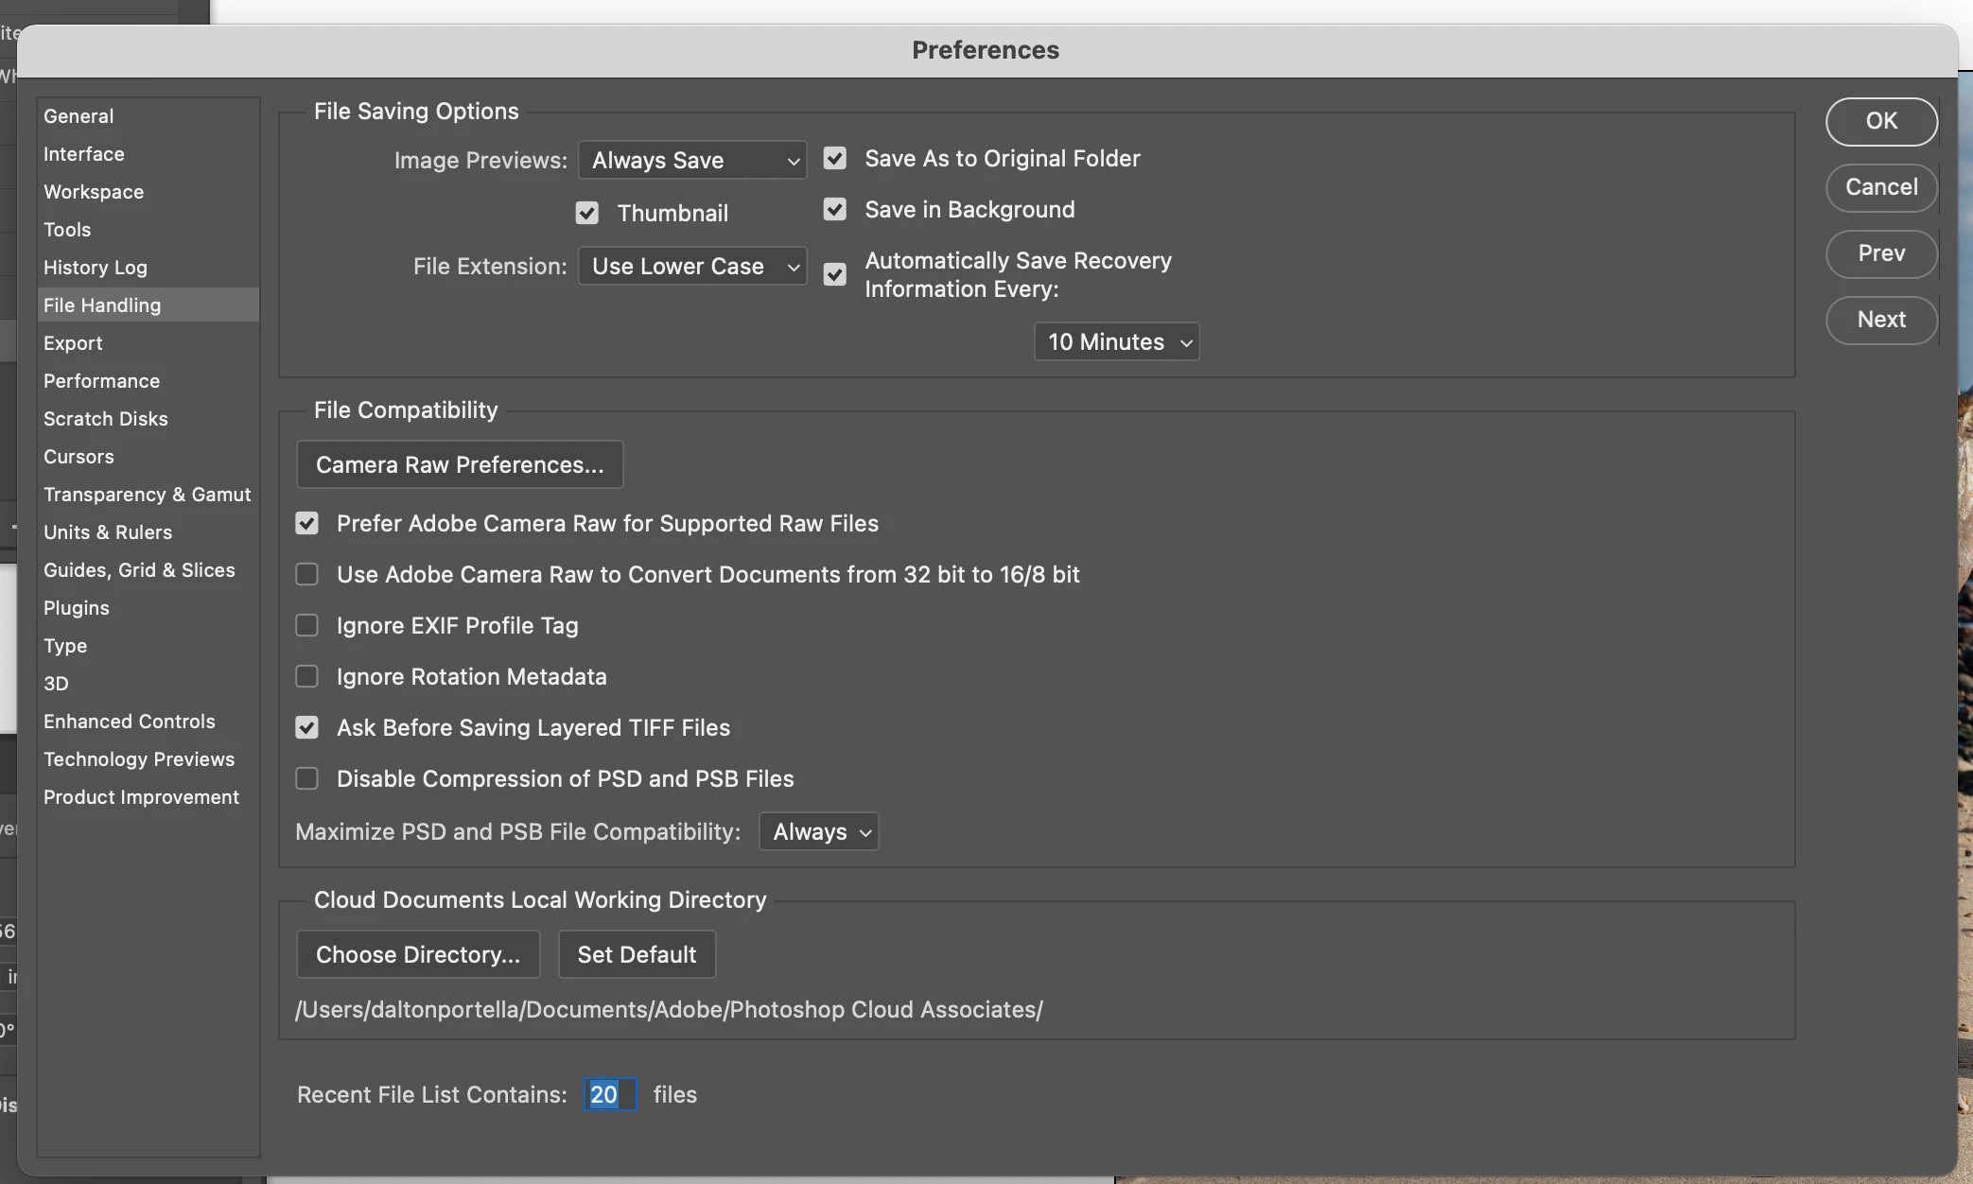The height and width of the screenshot is (1184, 1973).
Task: Uncheck the Thumbnail checkbox
Action: pyautogui.click(x=586, y=213)
